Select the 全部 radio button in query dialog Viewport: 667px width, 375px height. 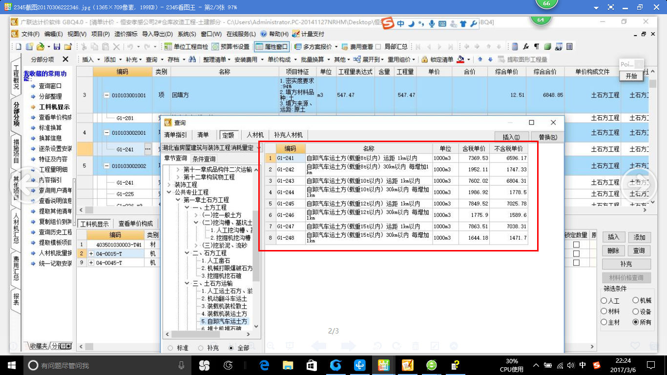click(231, 348)
